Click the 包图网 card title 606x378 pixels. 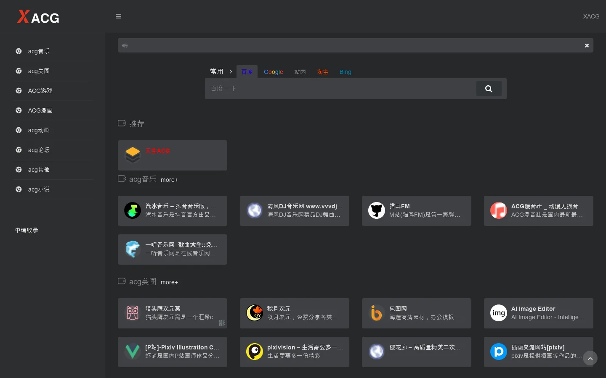tap(398, 309)
